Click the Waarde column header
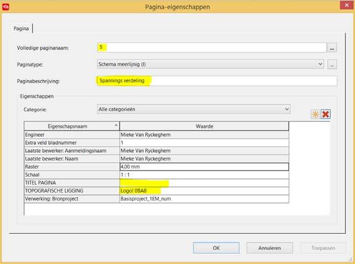 204,126
